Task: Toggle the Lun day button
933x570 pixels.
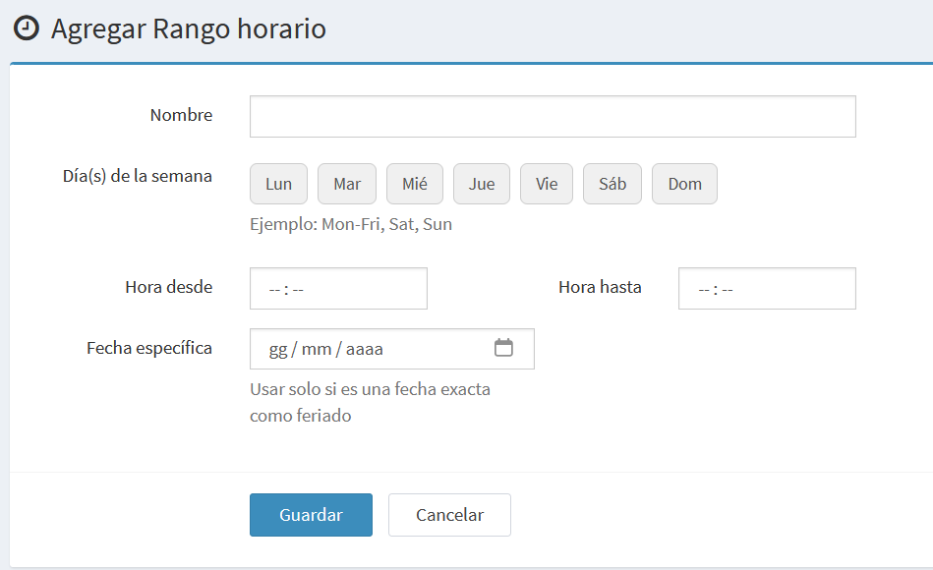Action: 278,184
